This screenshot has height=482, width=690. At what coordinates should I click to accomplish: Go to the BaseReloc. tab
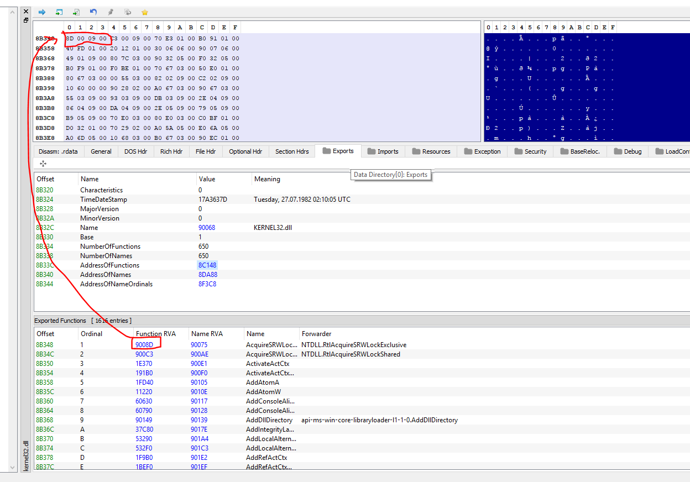tap(579, 151)
